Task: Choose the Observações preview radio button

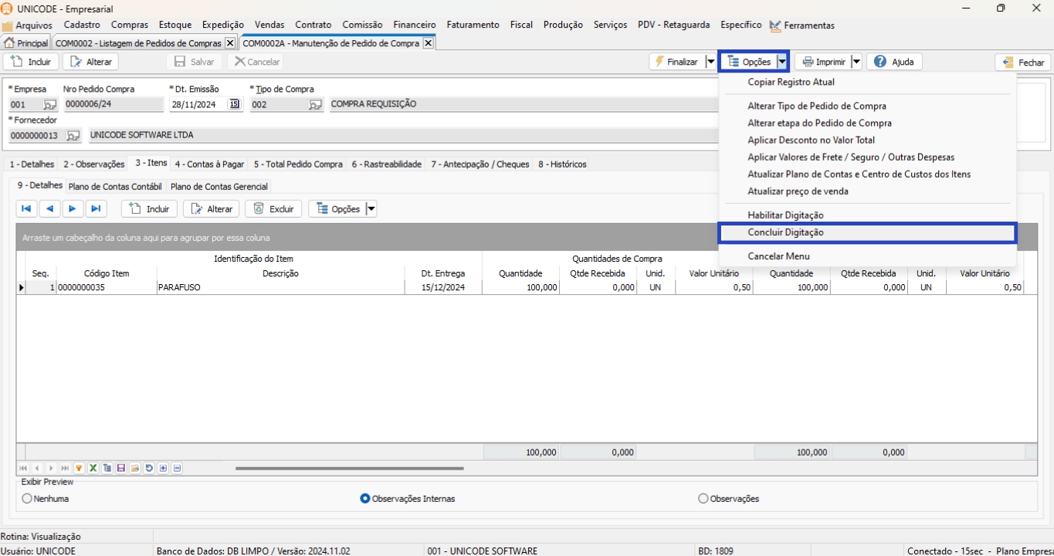Action: click(x=703, y=499)
